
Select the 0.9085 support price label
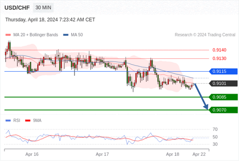[223, 97]
